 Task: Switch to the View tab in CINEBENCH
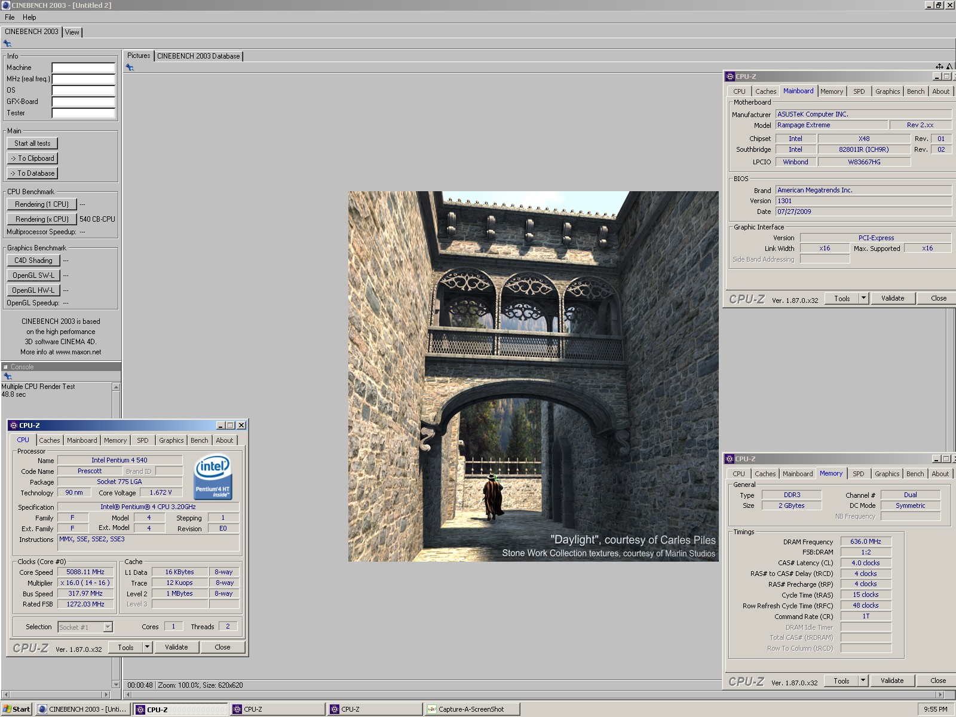(x=72, y=32)
